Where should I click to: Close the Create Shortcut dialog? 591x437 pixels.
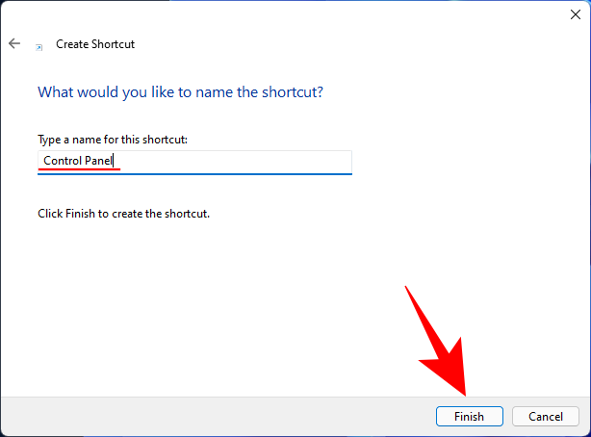pyautogui.click(x=576, y=14)
